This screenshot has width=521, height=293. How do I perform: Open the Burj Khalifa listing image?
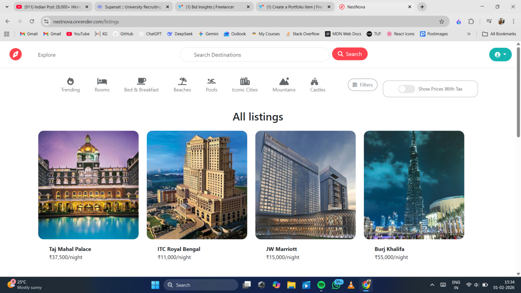coord(414,185)
